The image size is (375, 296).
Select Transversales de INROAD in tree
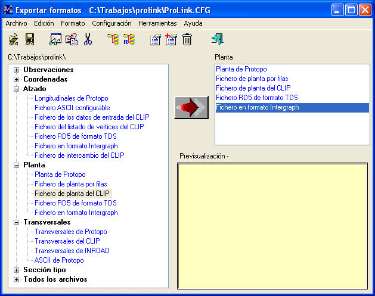click(x=72, y=251)
